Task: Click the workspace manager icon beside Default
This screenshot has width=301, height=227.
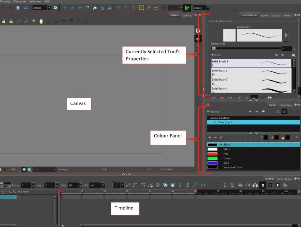Action: point(56,8)
